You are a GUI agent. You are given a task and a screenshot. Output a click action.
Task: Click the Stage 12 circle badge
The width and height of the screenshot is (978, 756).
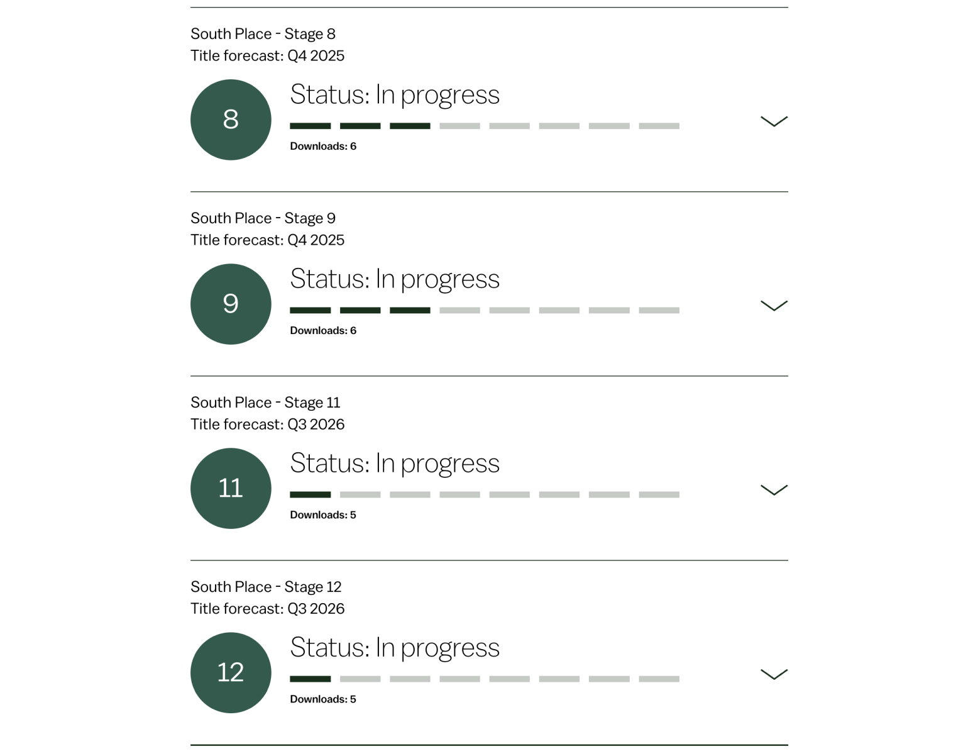pyautogui.click(x=231, y=672)
